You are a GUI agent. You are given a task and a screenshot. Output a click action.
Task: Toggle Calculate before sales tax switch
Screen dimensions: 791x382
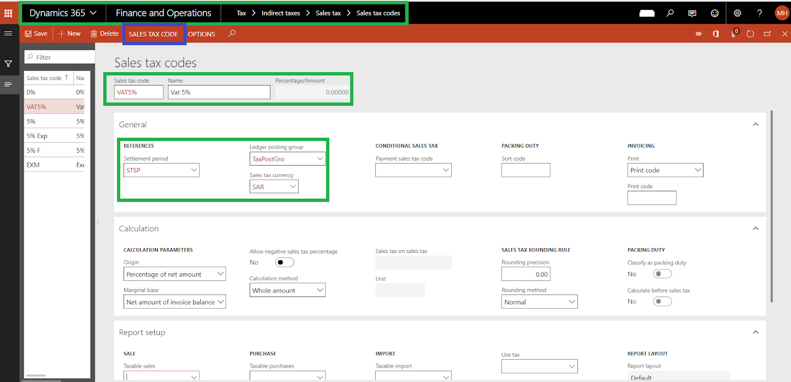click(x=662, y=301)
